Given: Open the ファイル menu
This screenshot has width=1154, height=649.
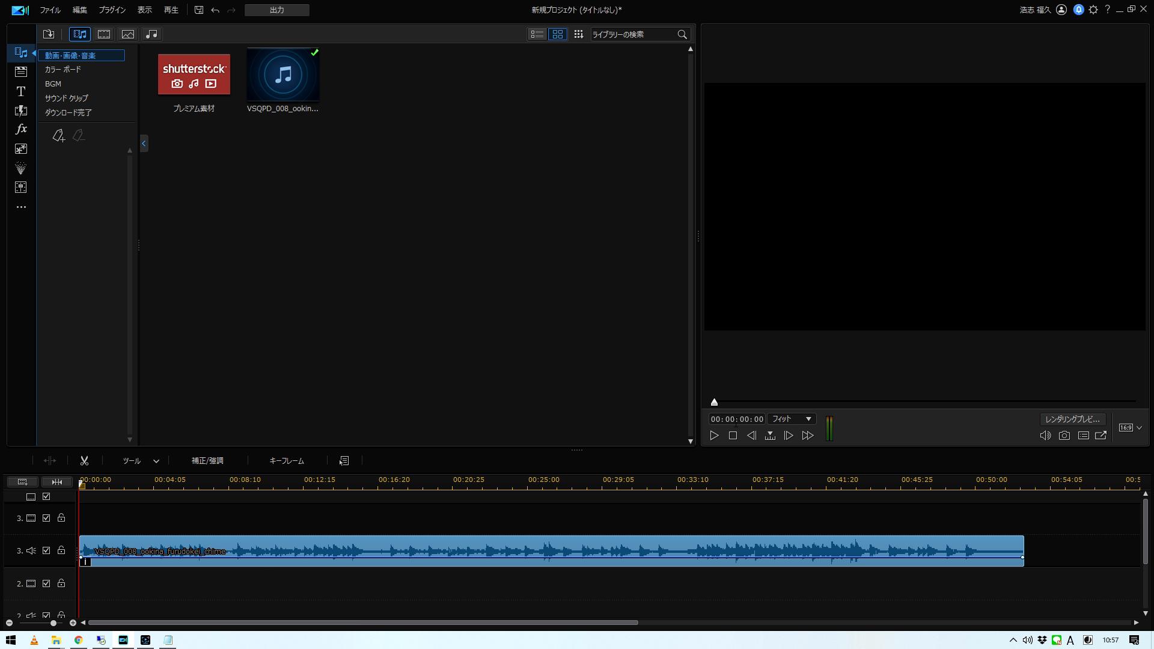Looking at the screenshot, I should pos(50,10).
